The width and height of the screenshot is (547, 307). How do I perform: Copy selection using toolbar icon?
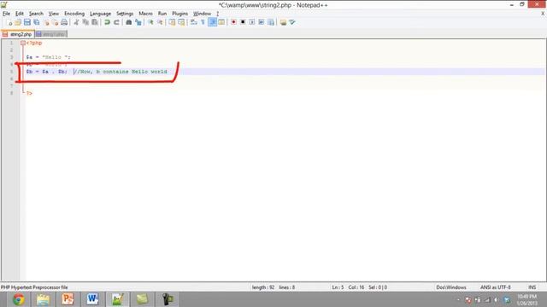(x=85, y=22)
